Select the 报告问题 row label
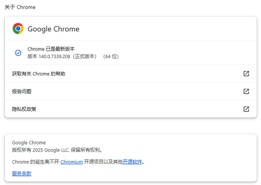Viewport: 261px width, 185px height. pos(22,91)
